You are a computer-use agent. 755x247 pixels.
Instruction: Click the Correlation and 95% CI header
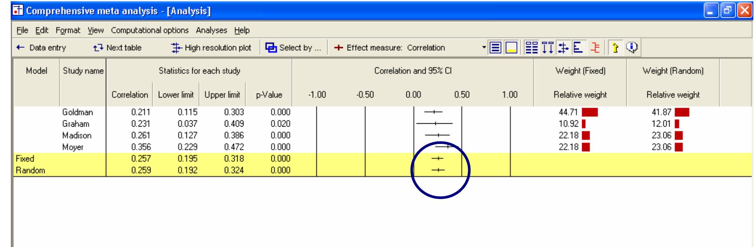pyautogui.click(x=413, y=71)
